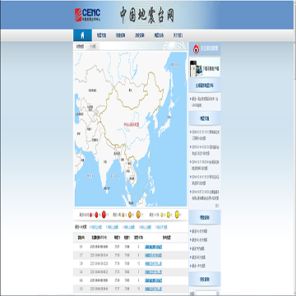The width and height of the screenshot is (296, 296).
Task: Click the medium orange circle in the legend
Action: pos(130,215)
